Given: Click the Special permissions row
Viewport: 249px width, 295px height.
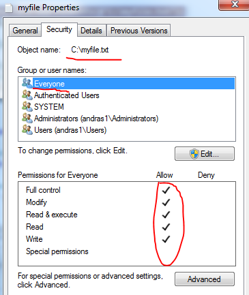Looking at the screenshot, I should (x=127, y=251).
